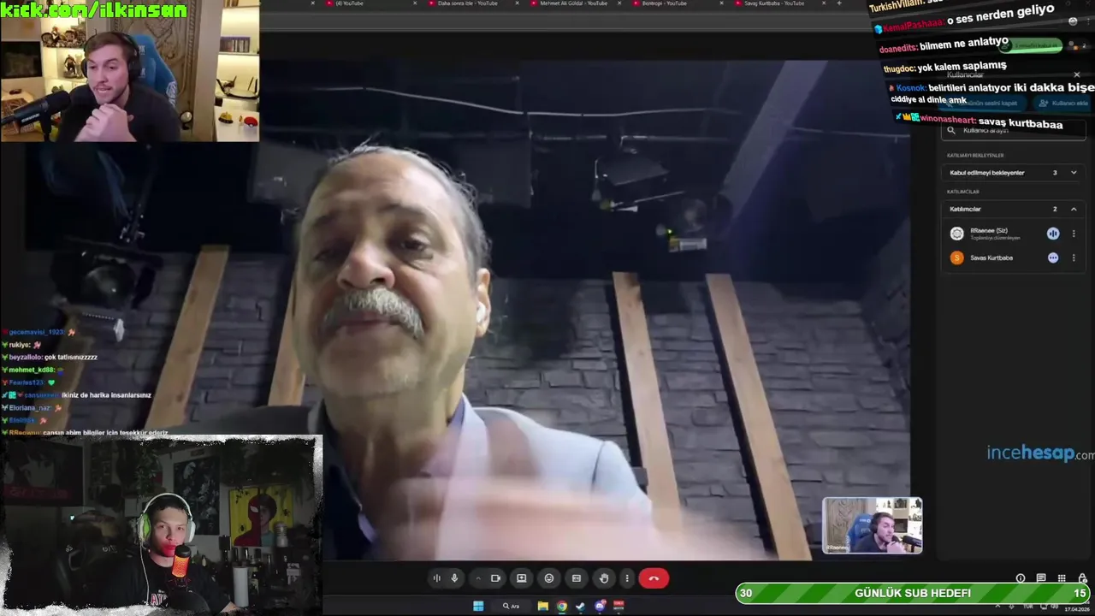This screenshot has height=616, width=1095.
Task: Click the audio indicator beside RRaenee
Action: coord(1053,234)
